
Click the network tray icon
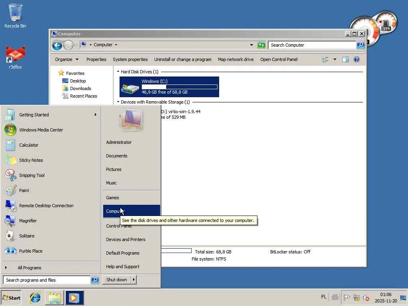pyautogui.click(x=357, y=297)
